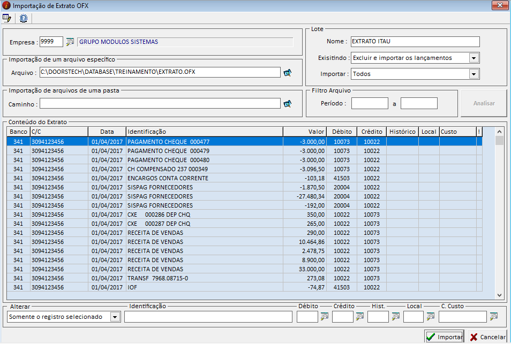Click GRUPO MODULOS SISTEMAS company name
This screenshot has width=511, height=344.
[118, 42]
